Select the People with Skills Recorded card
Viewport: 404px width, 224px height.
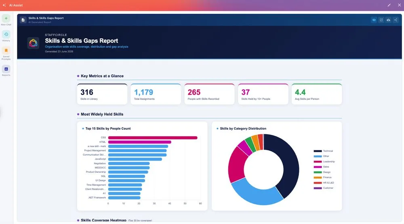209,94
